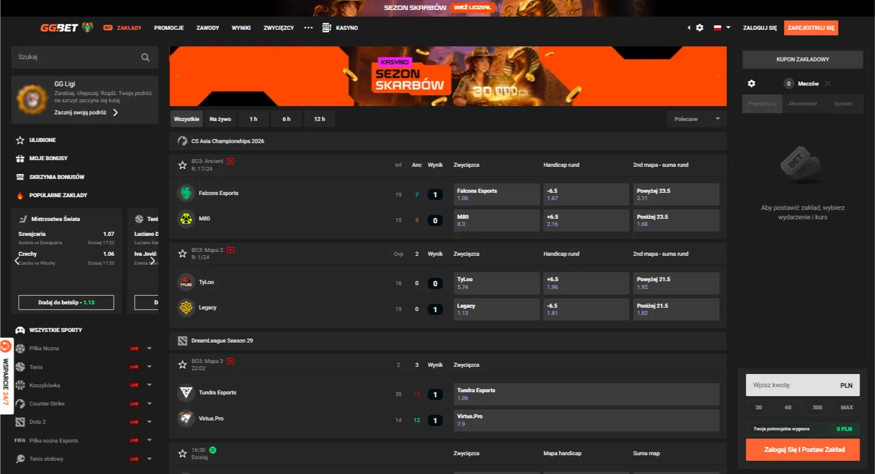This screenshot has height=474, width=875.
Task: Select the 12 h time filter tab
Action: [x=320, y=119]
